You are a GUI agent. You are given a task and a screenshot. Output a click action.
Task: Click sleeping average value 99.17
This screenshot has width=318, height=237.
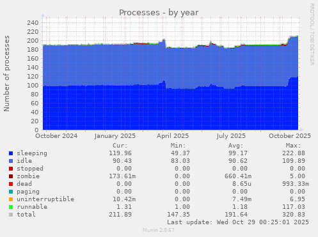coord(238,153)
